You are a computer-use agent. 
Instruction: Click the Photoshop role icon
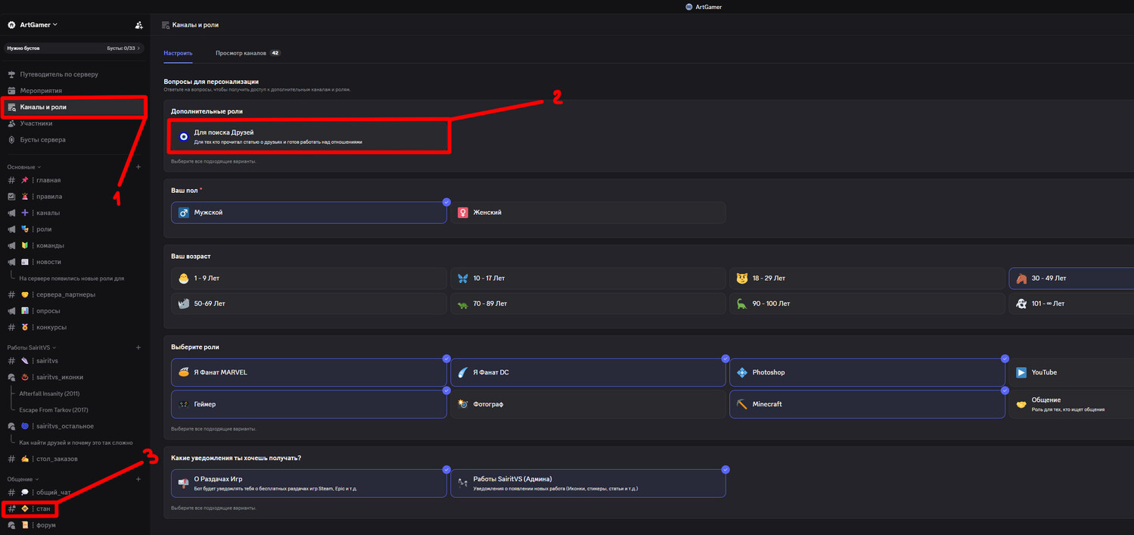[x=741, y=372]
